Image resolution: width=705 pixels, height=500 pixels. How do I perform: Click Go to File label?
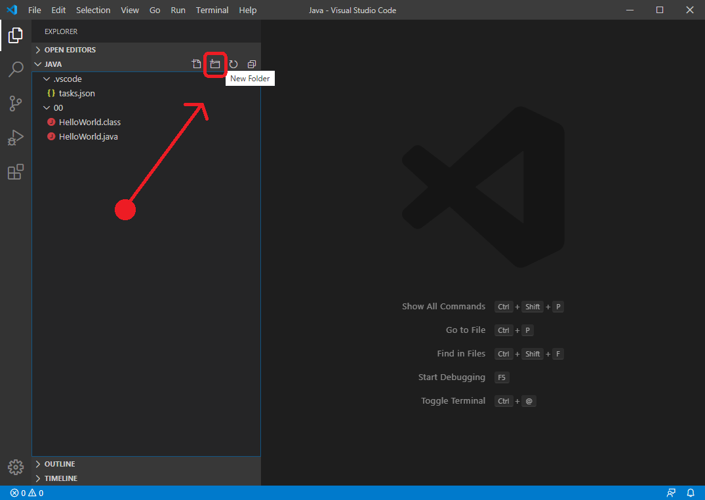coord(466,330)
